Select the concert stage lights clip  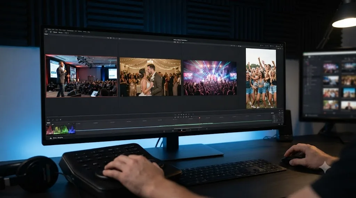point(210,78)
